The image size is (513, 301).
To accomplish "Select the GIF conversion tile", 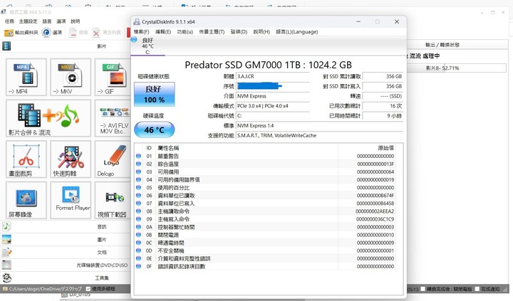I will (113, 77).
